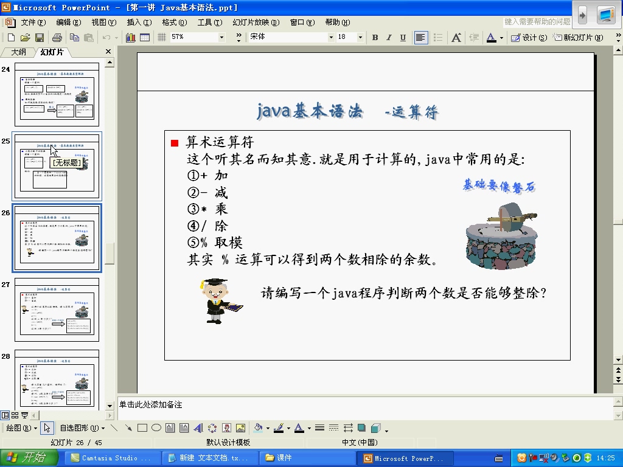Screen dimensions: 623x467
Task: Switch to the 大纲 outline tab
Action: [18, 52]
